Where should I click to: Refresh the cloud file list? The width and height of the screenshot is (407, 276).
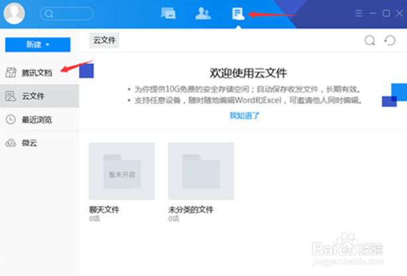pos(390,41)
